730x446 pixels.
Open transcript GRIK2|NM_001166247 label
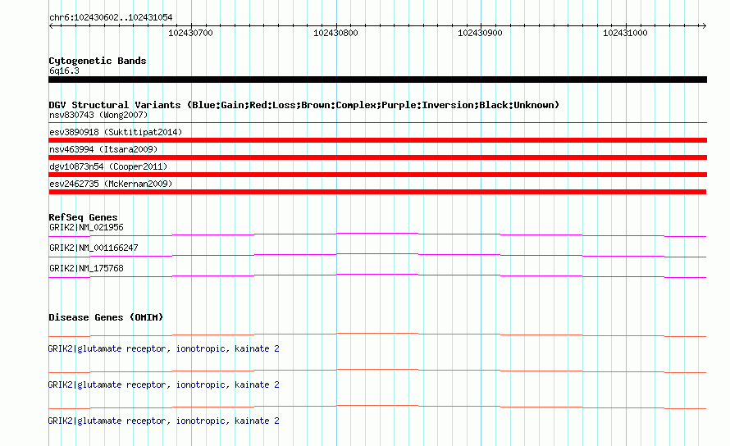[94, 248]
